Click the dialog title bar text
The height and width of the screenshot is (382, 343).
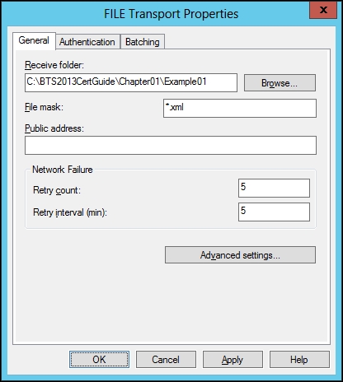pyautogui.click(x=171, y=14)
